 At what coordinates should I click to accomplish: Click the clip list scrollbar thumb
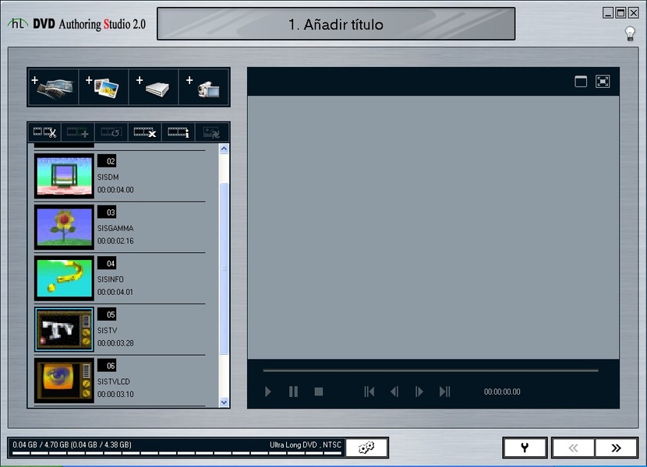coord(224,269)
